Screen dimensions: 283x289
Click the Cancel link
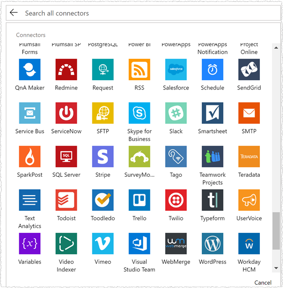coord(263,282)
